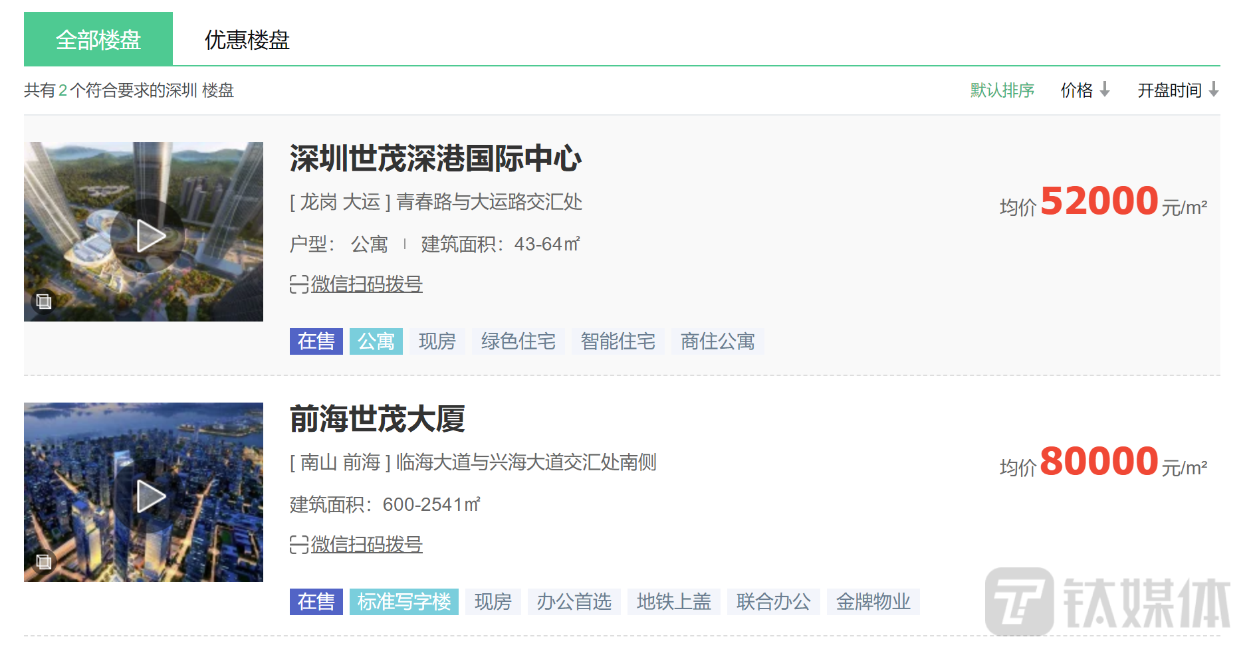Click the 公寓 type tag
This screenshot has height=659, width=1253.
tap(376, 341)
